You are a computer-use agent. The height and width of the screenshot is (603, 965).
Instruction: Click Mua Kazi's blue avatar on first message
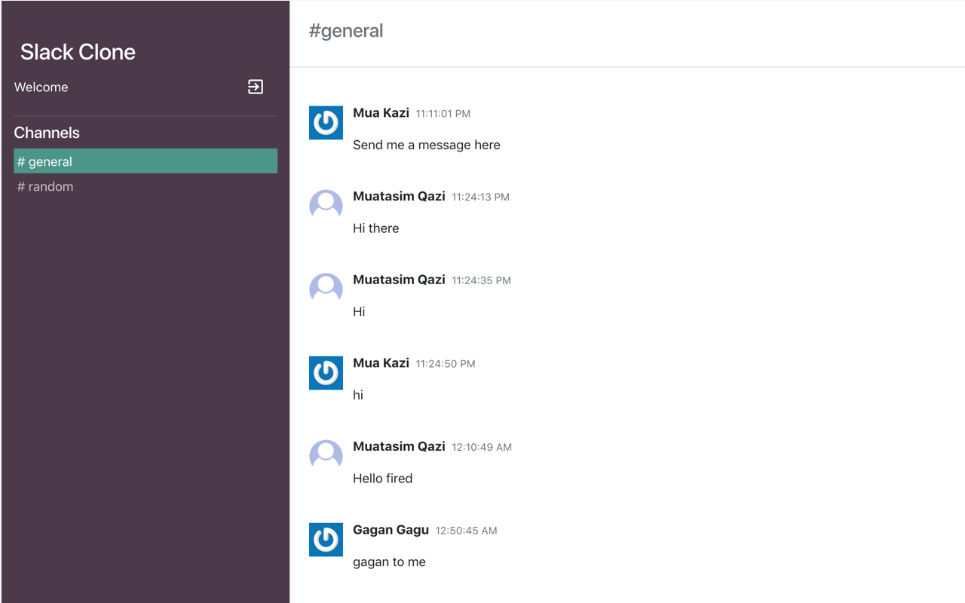326,122
